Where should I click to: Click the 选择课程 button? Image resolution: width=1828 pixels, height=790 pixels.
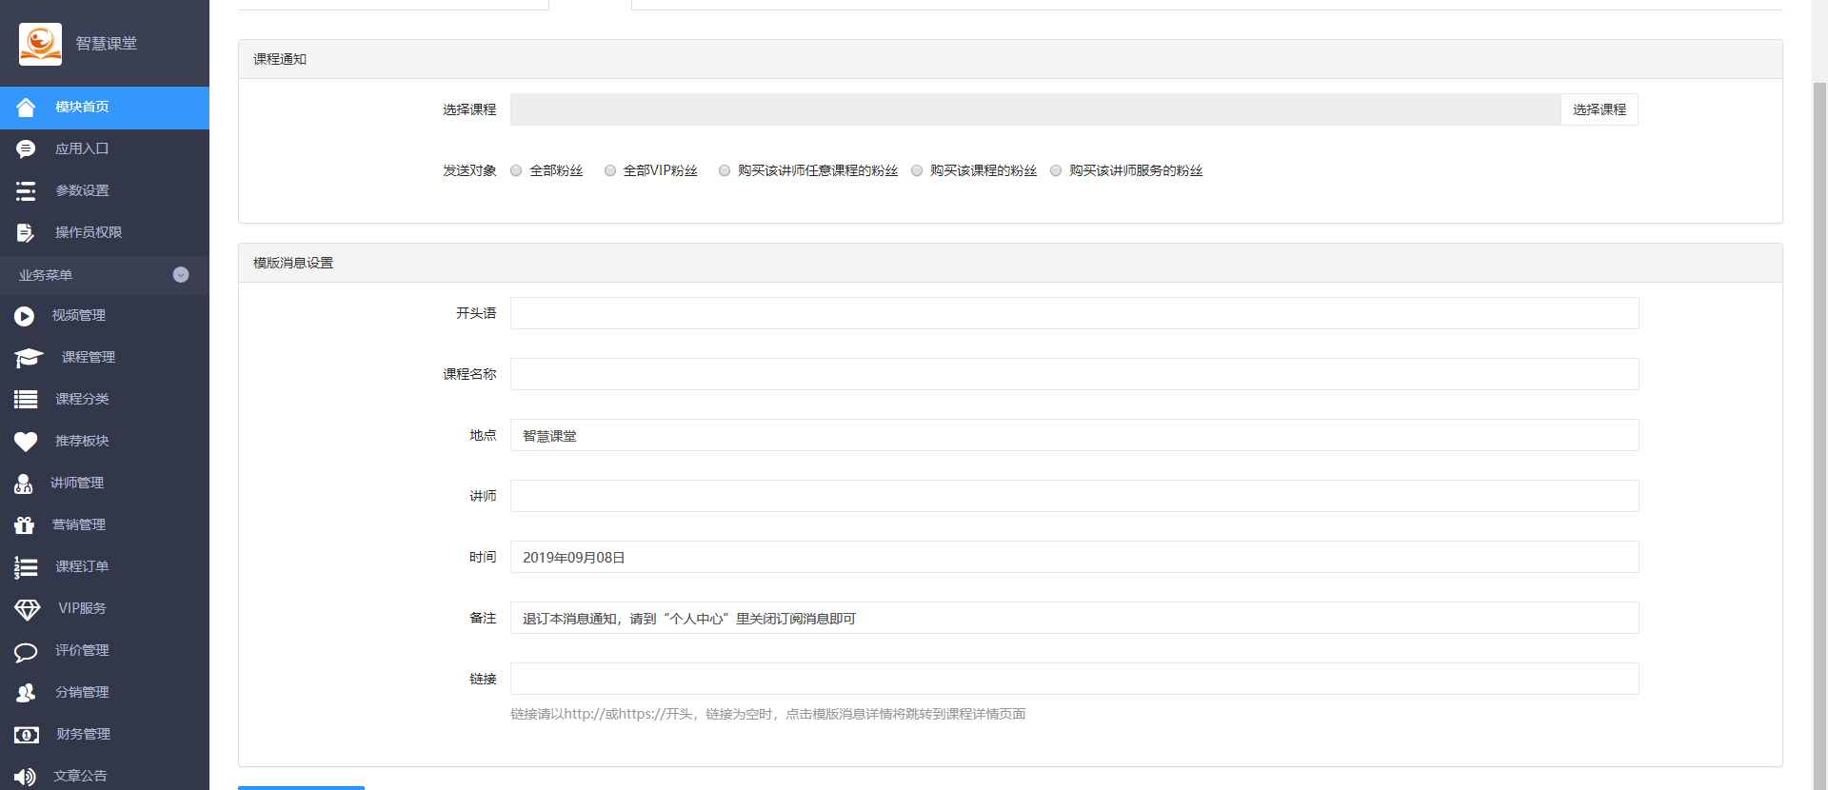pyautogui.click(x=1599, y=109)
